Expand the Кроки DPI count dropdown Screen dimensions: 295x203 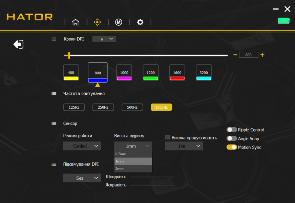click(x=104, y=39)
